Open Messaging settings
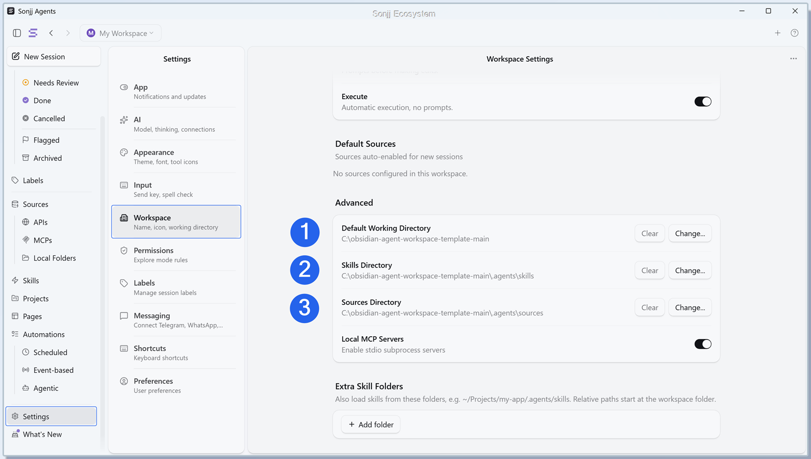 click(176, 320)
